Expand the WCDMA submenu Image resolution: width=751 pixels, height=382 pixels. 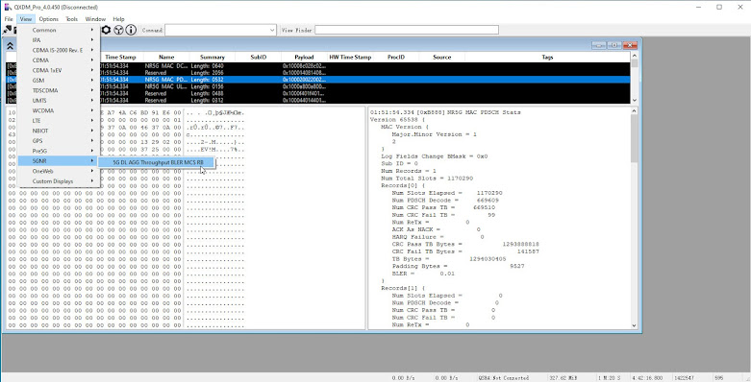click(x=59, y=110)
